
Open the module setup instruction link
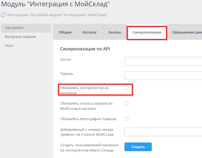click(57, 15)
